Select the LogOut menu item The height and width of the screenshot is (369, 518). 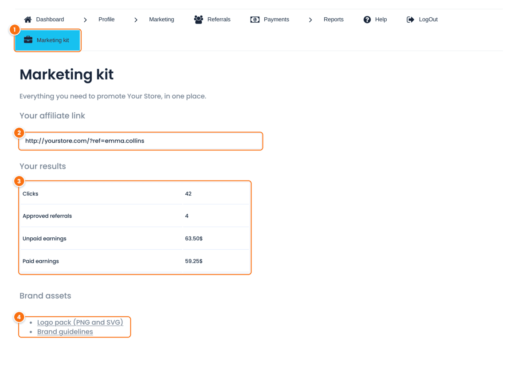click(428, 20)
